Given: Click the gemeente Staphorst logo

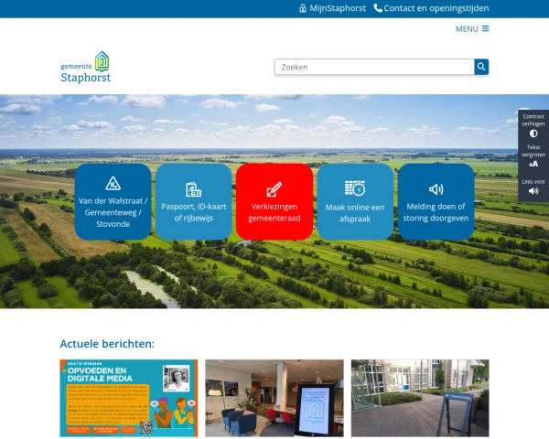Looking at the screenshot, I should 85,68.
